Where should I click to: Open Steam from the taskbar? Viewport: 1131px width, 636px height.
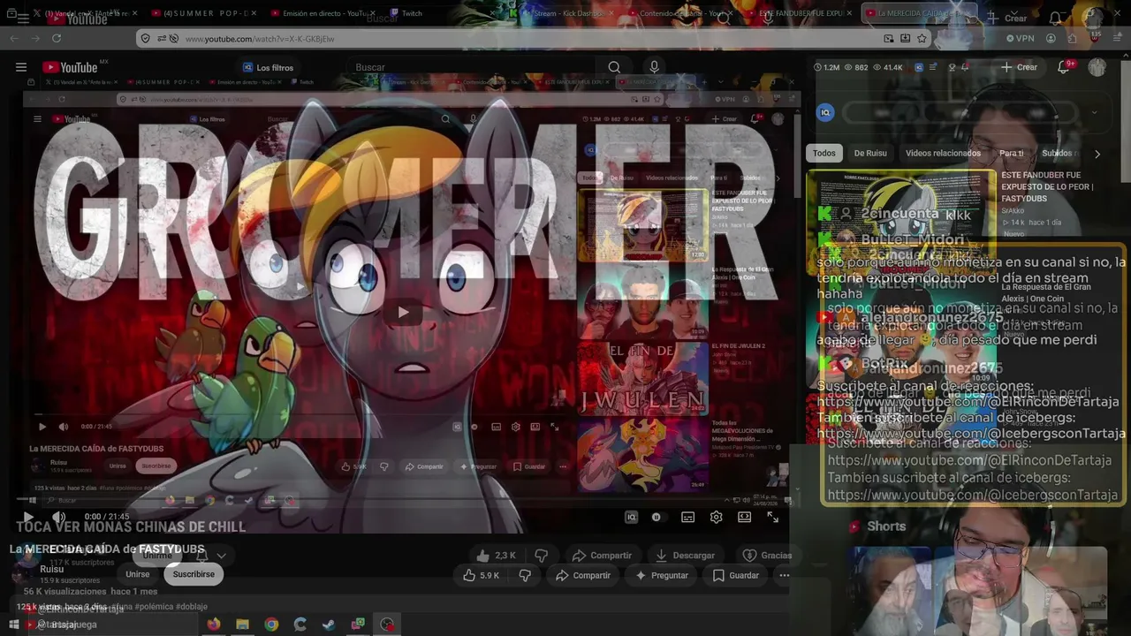click(x=329, y=625)
